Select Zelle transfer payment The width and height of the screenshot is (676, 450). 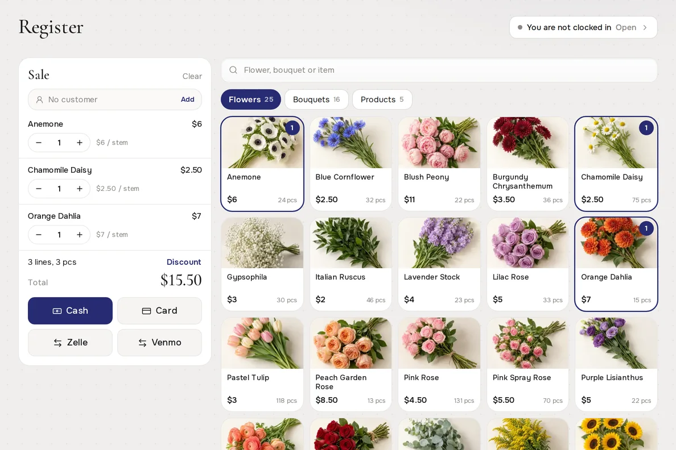click(x=70, y=343)
